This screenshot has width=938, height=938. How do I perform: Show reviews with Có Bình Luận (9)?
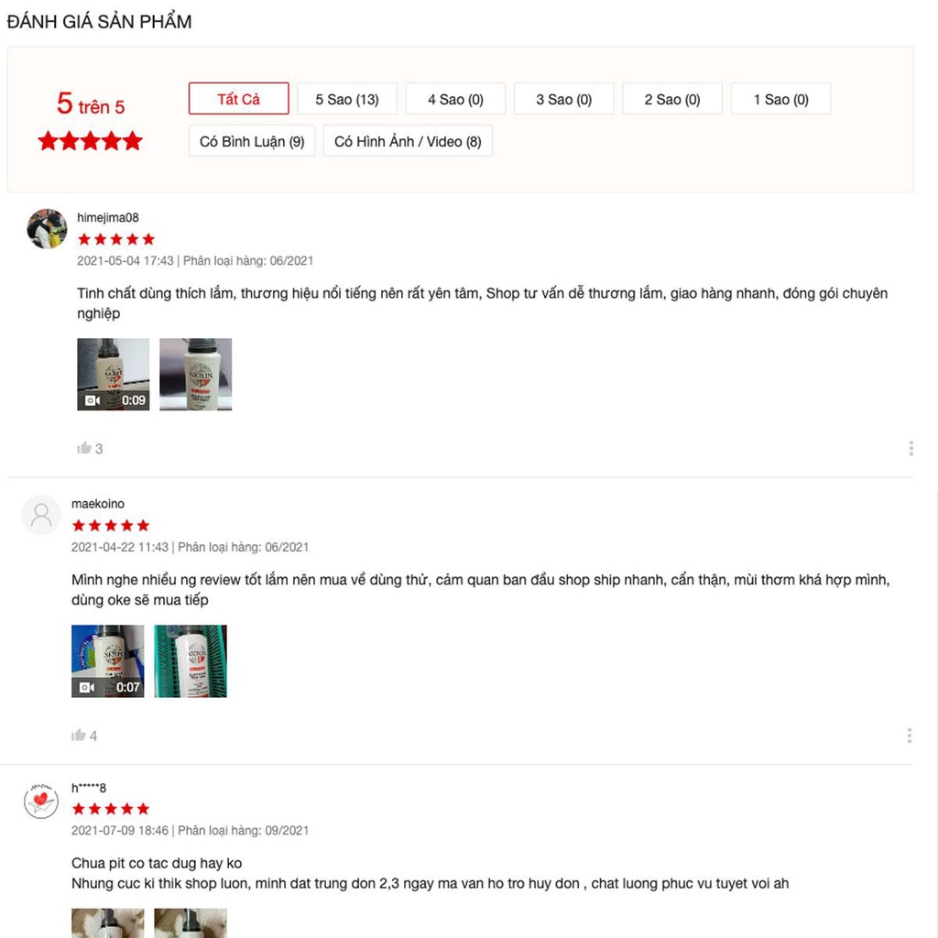(x=252, y=141)
